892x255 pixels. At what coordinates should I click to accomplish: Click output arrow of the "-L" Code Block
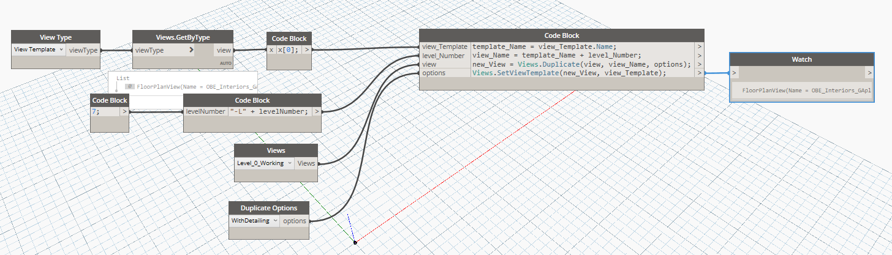point(317,111)
